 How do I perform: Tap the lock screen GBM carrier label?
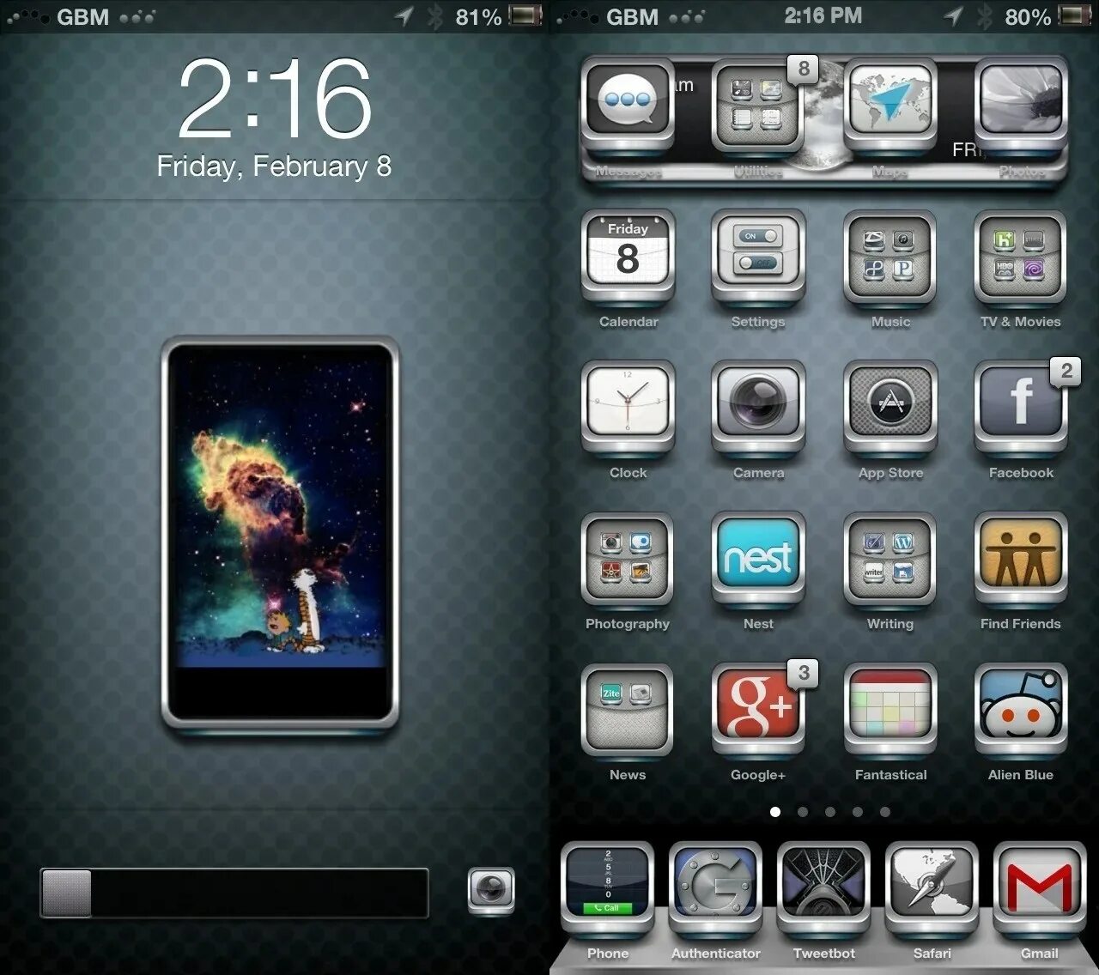(x=83, y=16)
